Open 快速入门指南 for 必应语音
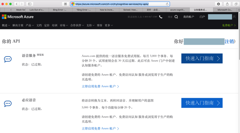Viewport: 240px width, 133px height. click(x=202, y=103)
